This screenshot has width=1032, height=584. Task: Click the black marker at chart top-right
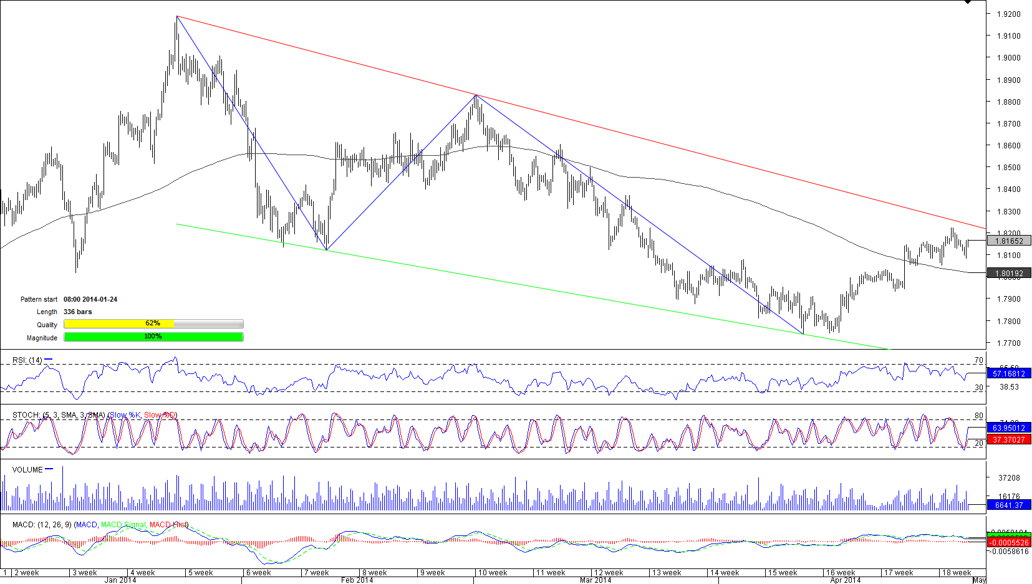point(967,2)
